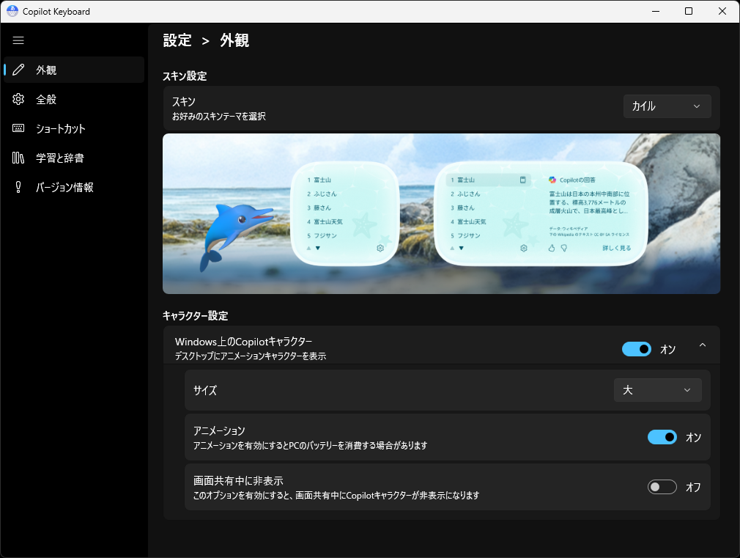Click the 外観 breadcrumb title
Viewport: 740px width, 558px height.
234,40
